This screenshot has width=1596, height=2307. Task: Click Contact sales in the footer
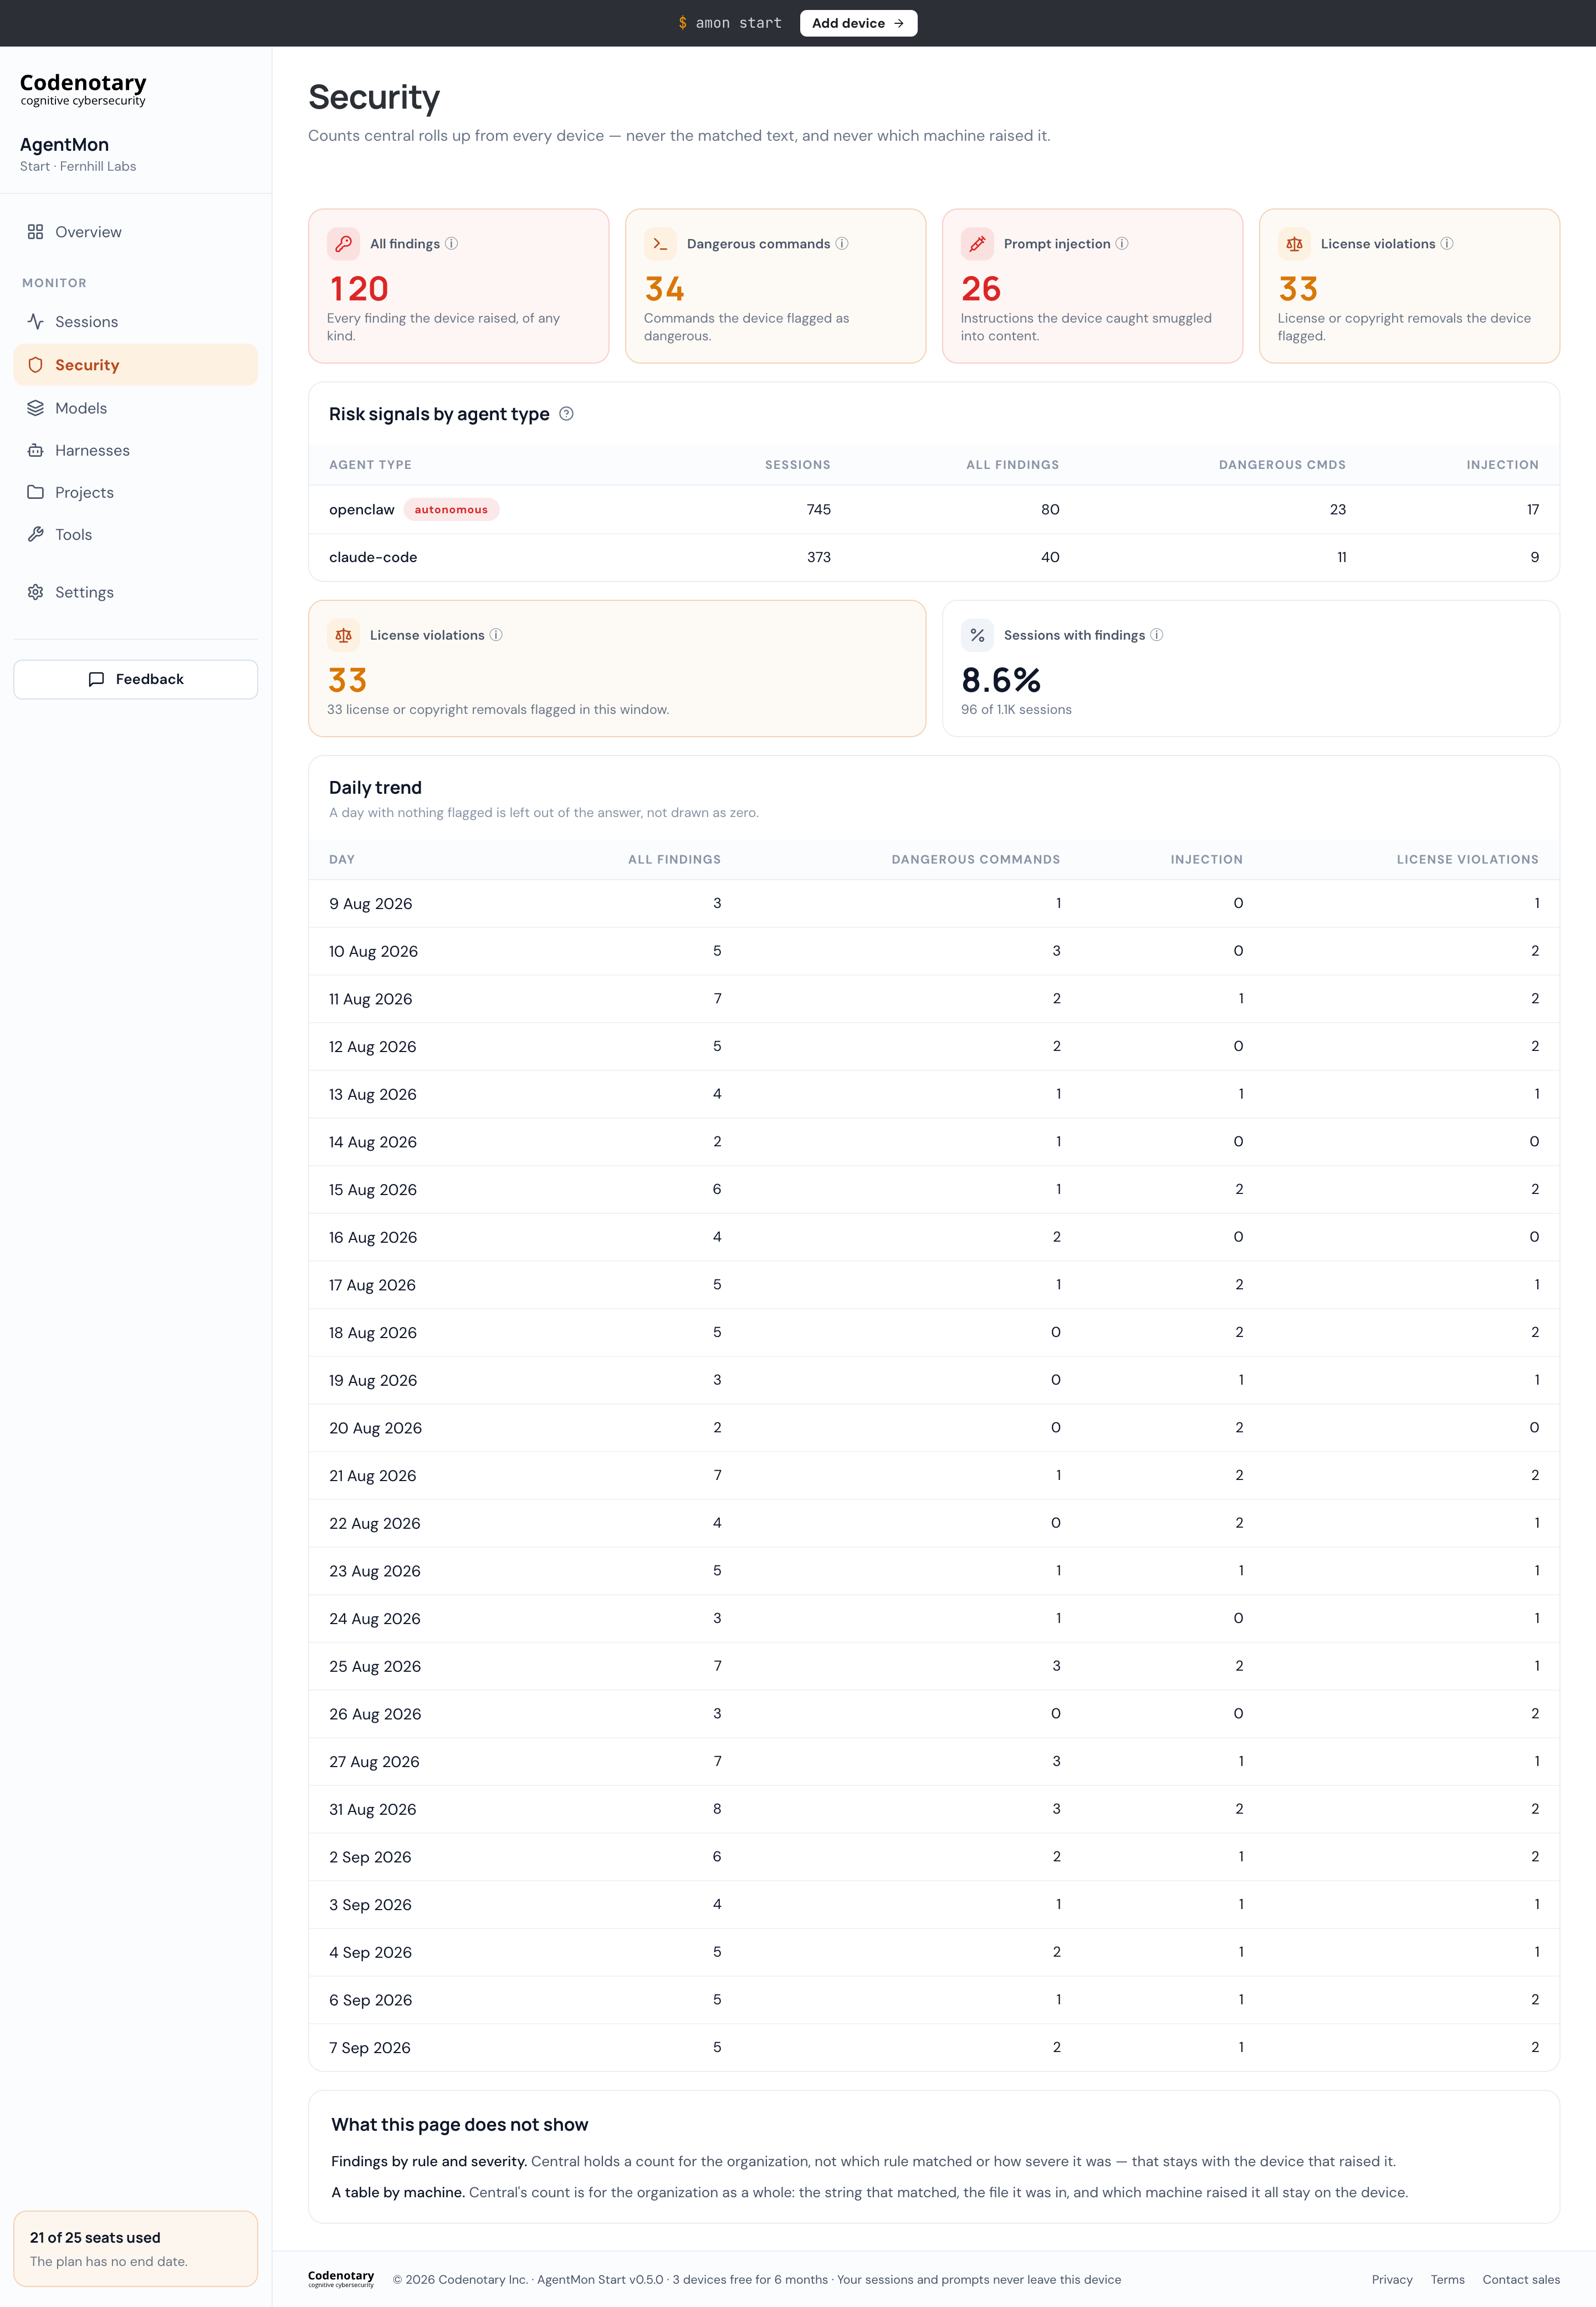(x=1521, y=2280)
